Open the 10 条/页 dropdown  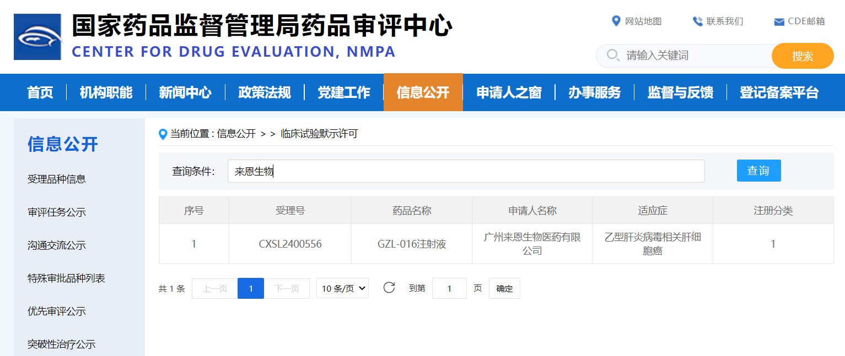342,288
